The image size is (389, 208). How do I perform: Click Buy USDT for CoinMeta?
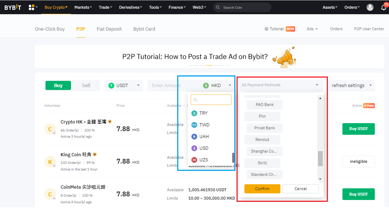click(358, 194)
